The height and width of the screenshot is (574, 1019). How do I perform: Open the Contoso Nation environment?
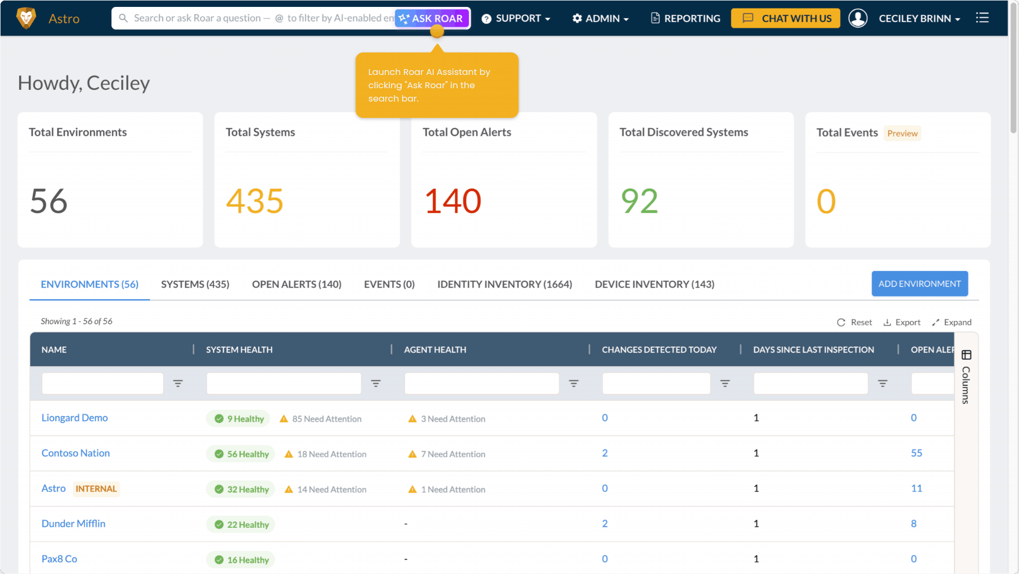[x=76, y=453]
